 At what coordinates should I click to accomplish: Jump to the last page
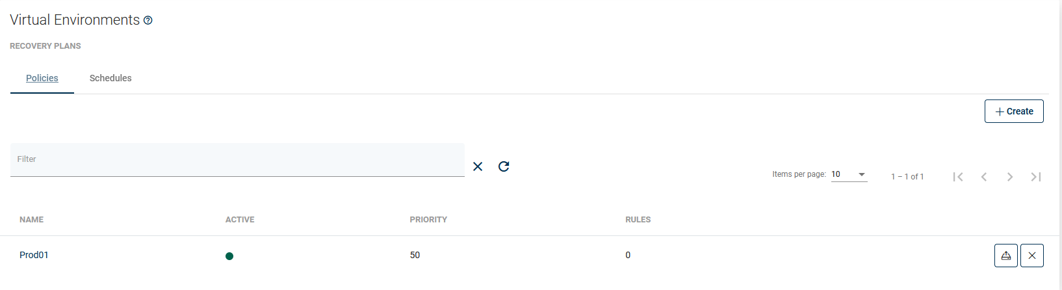click(x=1036, y=177)
